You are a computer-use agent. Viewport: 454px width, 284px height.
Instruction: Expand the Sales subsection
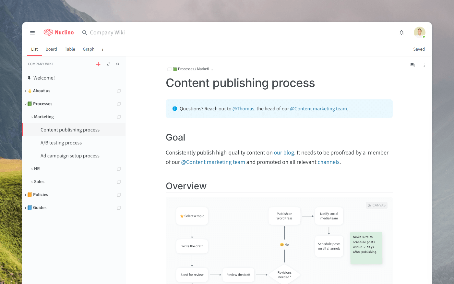click(32, 182)
